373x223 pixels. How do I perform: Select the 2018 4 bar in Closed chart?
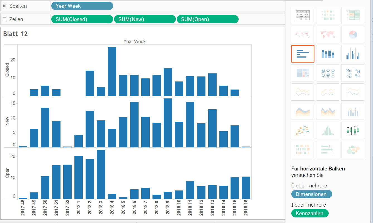[112, 71]
